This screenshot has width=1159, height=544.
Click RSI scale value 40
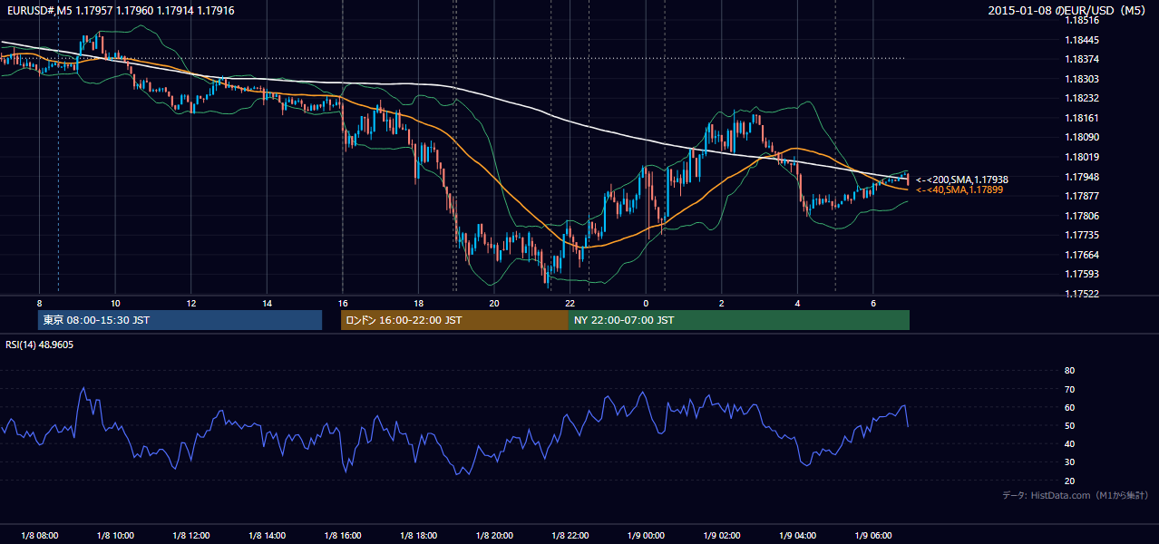tap(1069, 443)
